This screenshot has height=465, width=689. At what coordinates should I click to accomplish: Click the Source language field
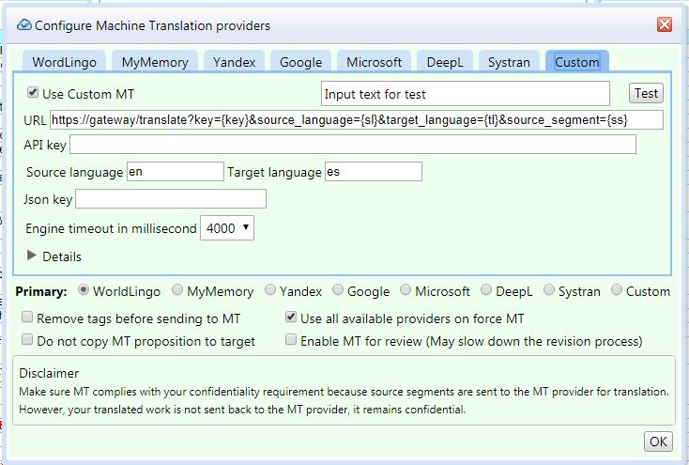click(x=175, y=172)
